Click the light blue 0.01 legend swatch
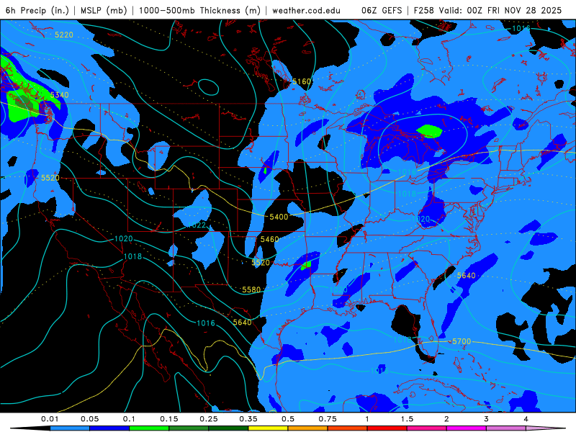The width and height of the screenshot is (576, 432). [70, 428]
